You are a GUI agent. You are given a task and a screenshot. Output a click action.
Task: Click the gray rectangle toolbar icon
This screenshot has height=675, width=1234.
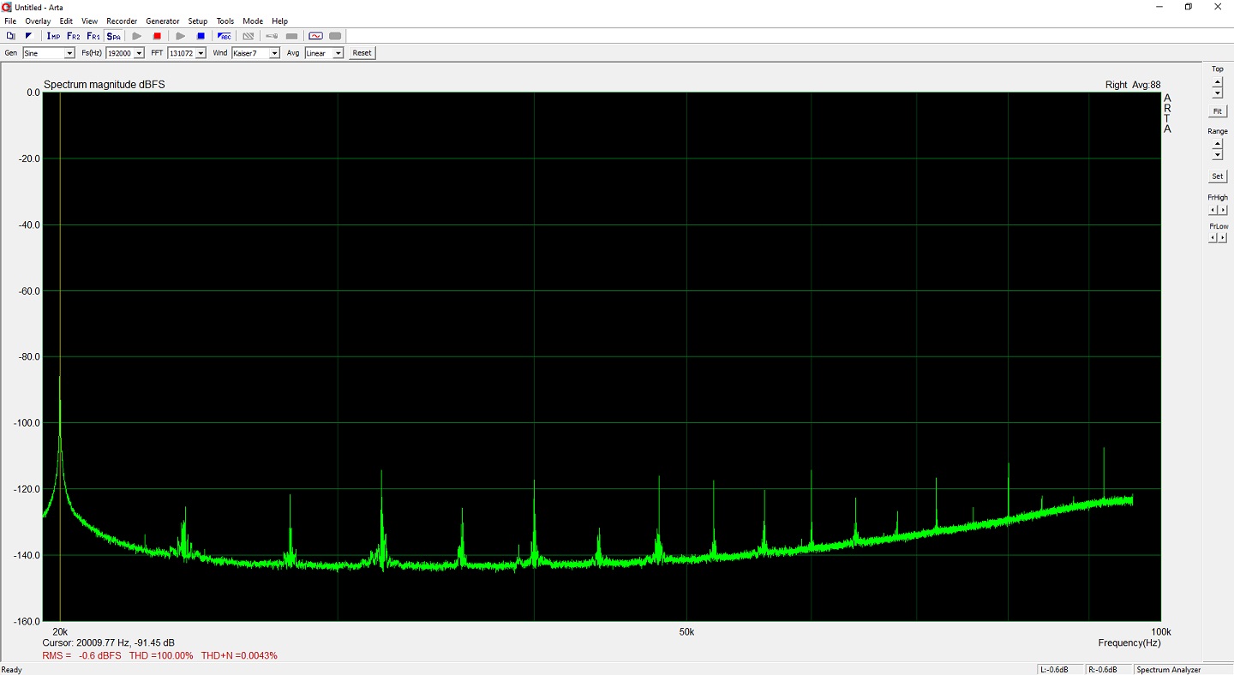291,36
